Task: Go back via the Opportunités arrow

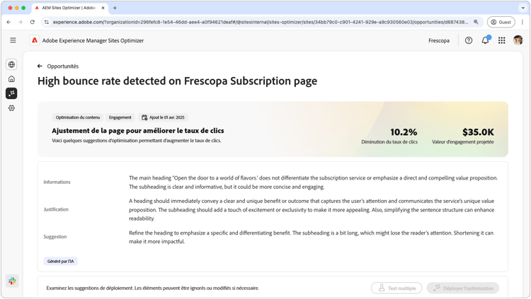Action: [x=40, y=66]
